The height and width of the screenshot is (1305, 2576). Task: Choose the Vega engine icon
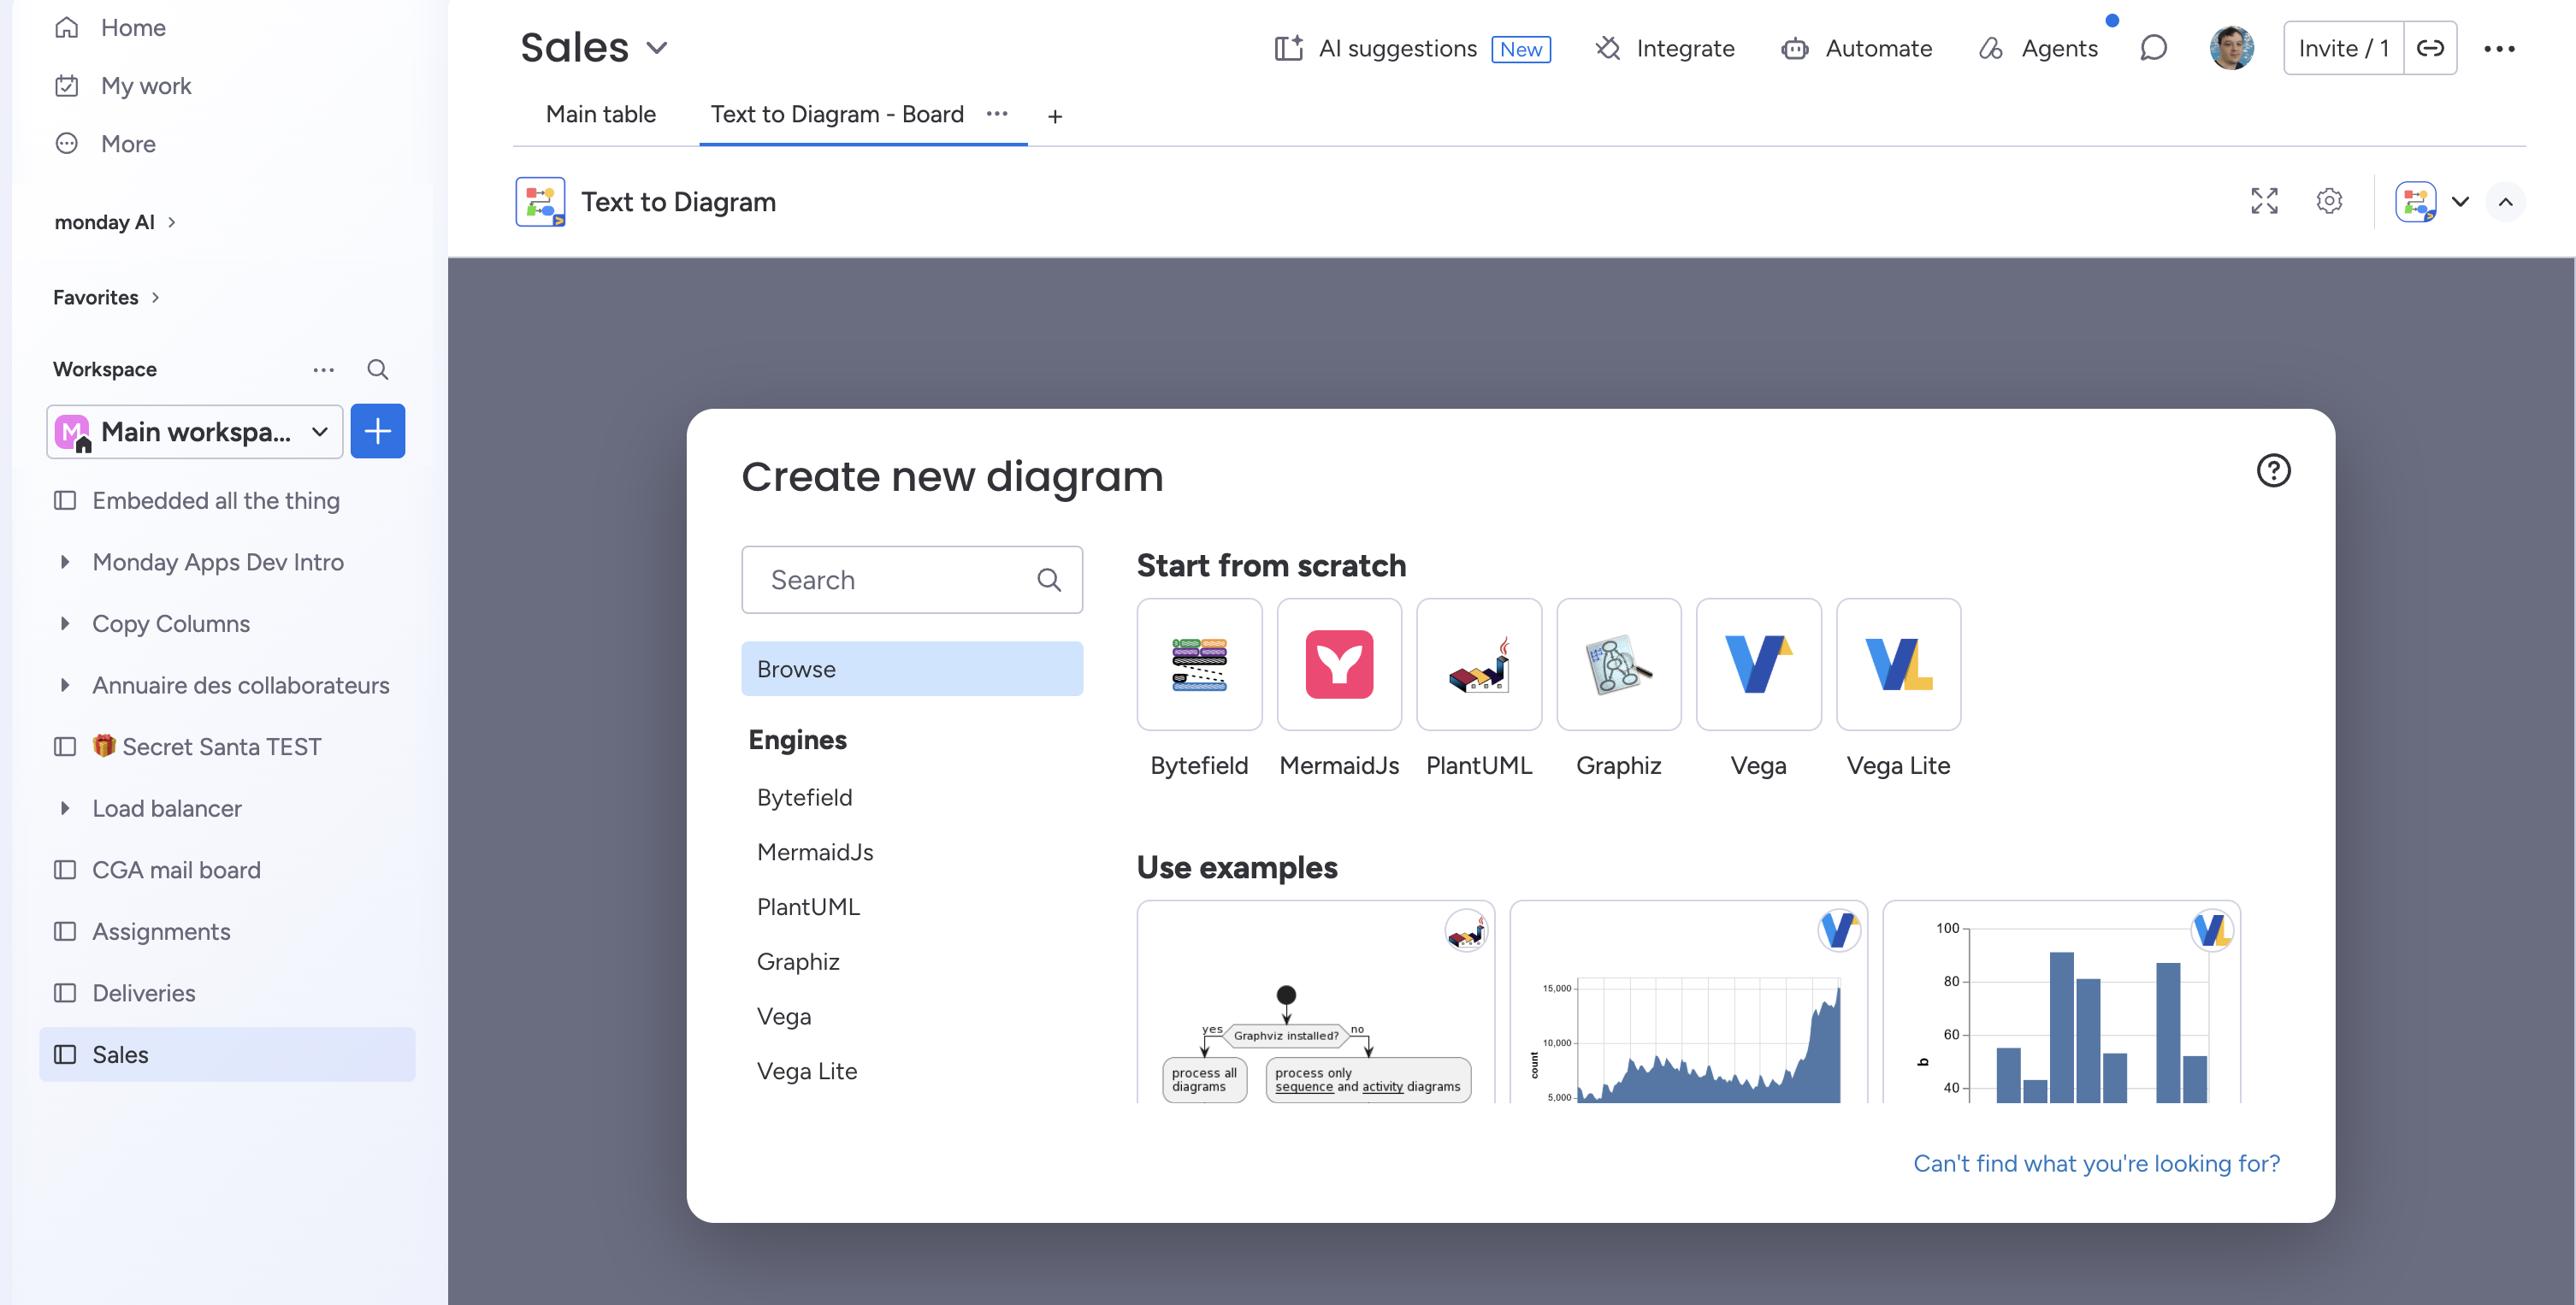1759,664
